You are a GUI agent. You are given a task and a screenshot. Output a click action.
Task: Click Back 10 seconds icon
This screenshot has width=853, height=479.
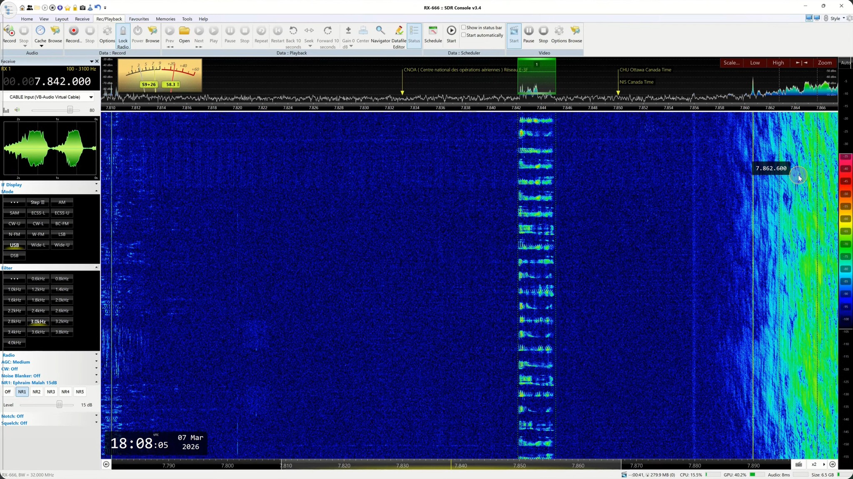293,31
